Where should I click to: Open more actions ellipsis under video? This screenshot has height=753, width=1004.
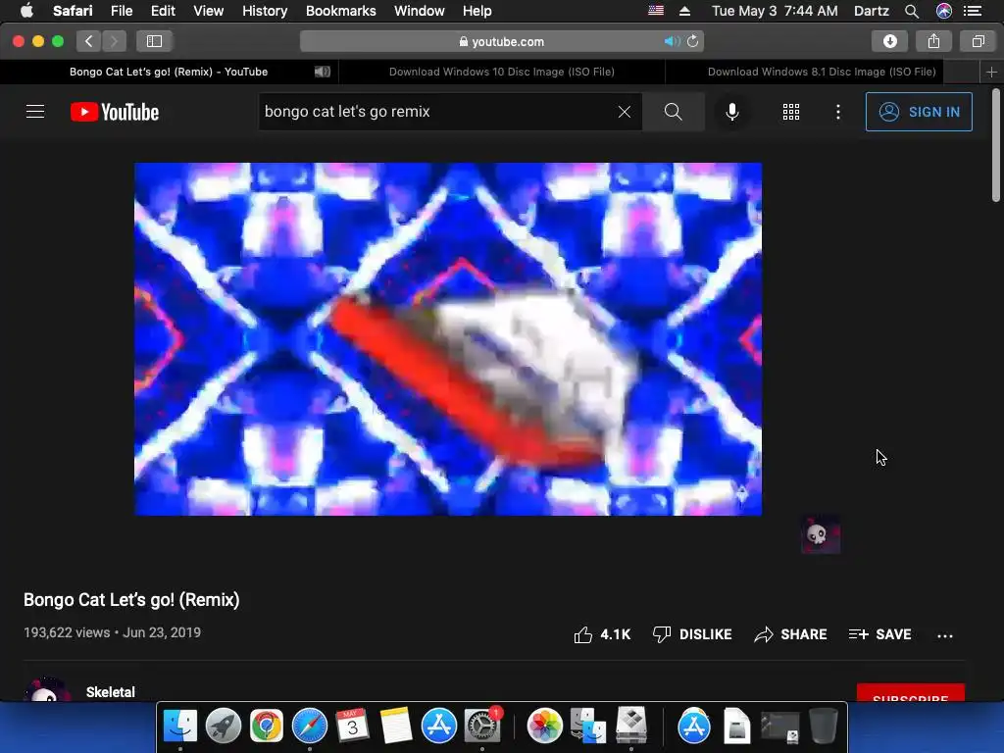pos(944,635)
